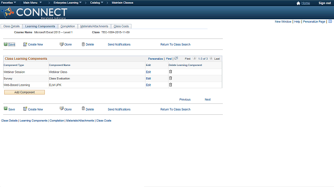Click the icon right of Personalize Page
Viewport: 334px width, 187px height.
[x=330, y=21]
